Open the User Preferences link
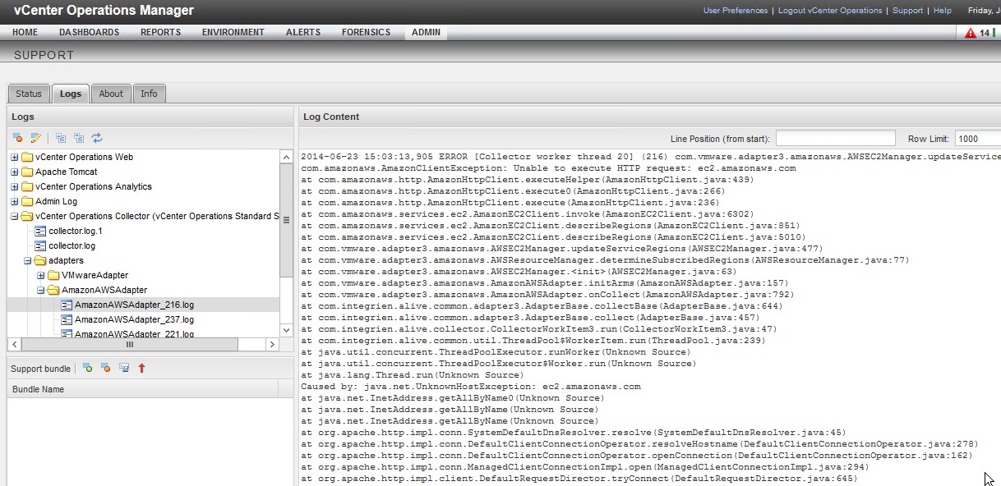The height and width of the screenshot is (486, 1001). click(735, 11)
